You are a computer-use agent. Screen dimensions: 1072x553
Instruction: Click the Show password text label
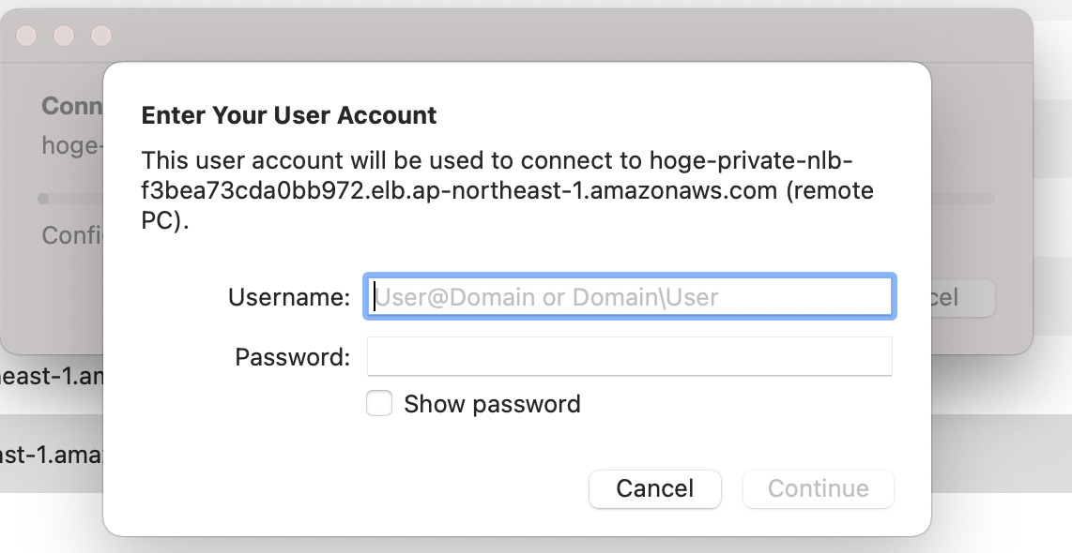click(x=491, y=404)
